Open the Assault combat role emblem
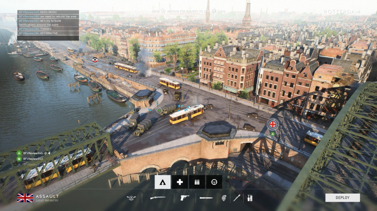The width and height of the screenshot is (377, 211). (131, 198)
